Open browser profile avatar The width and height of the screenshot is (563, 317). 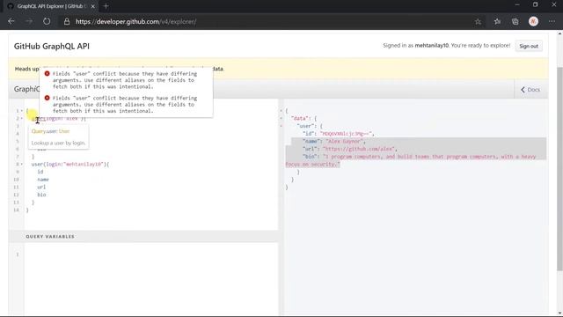pos(534,21)
